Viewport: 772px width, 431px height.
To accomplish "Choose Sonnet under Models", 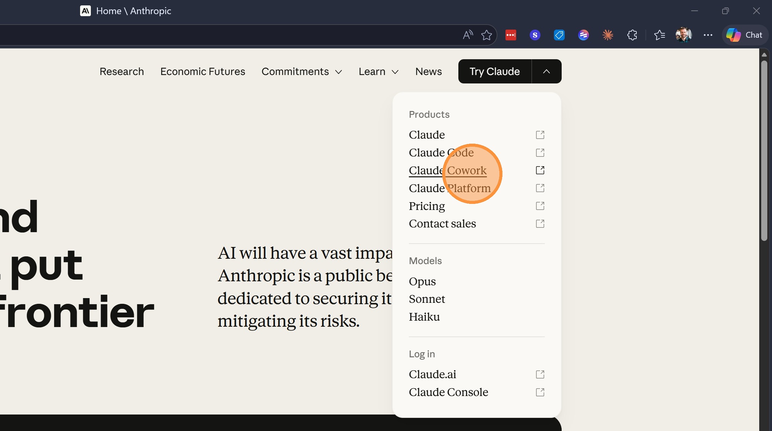I will (x=427, y=299).
